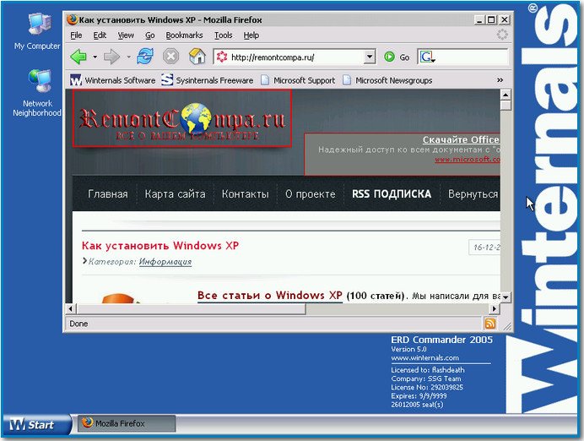
Task: Click the Информация category link
Action: click(165, 262)
